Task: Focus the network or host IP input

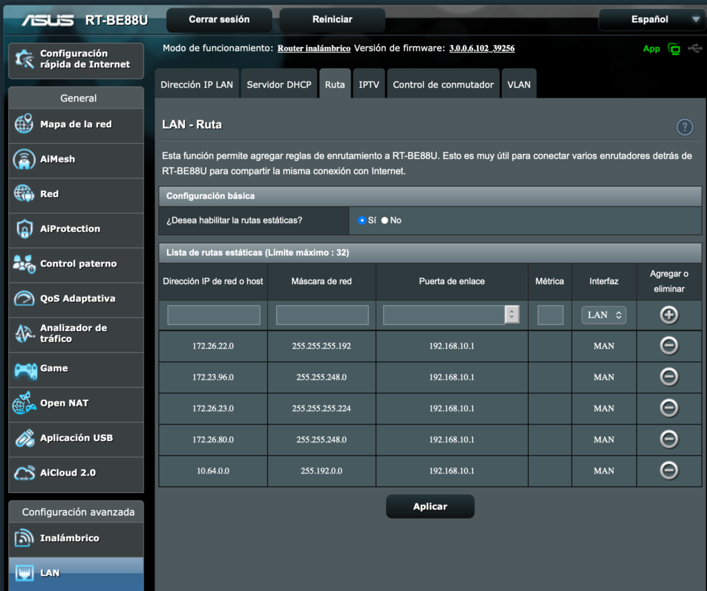Action: [214, 315]
